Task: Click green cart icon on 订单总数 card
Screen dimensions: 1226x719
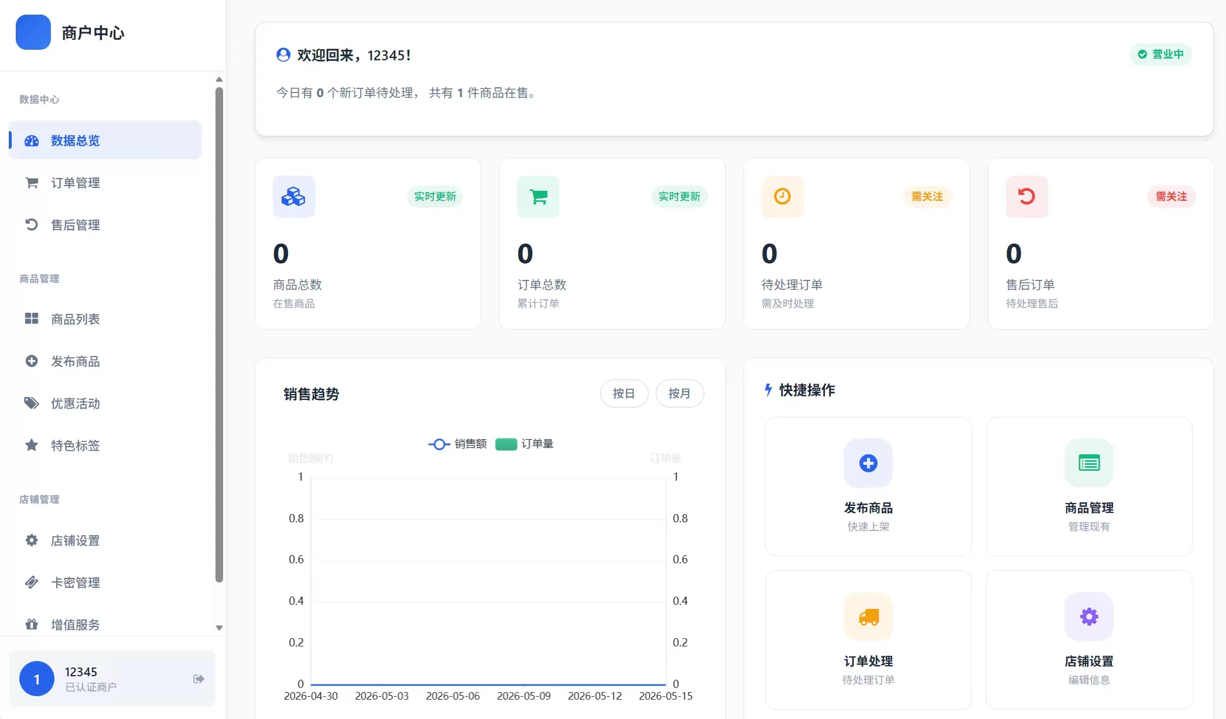Action: point(538,197)
